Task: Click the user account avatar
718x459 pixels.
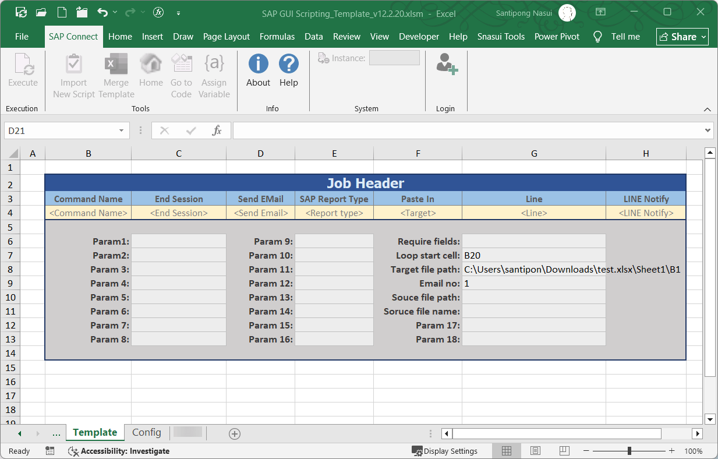Action: [567, 12]
